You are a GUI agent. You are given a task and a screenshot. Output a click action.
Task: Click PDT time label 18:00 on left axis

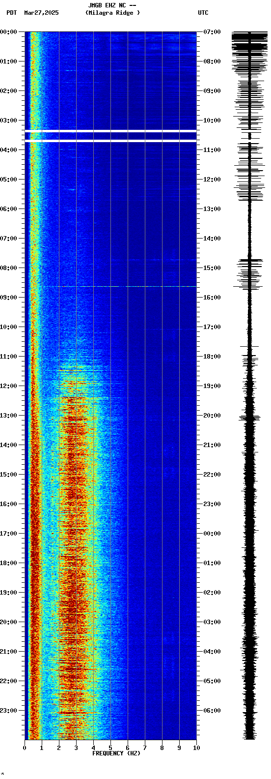click(8, 563)
